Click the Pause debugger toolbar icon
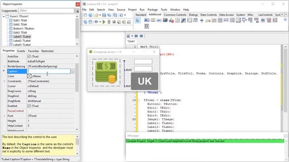289x162 pixels. tap(109, 22)
